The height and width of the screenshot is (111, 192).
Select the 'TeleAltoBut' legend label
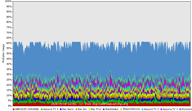click(x=112, y=109)
